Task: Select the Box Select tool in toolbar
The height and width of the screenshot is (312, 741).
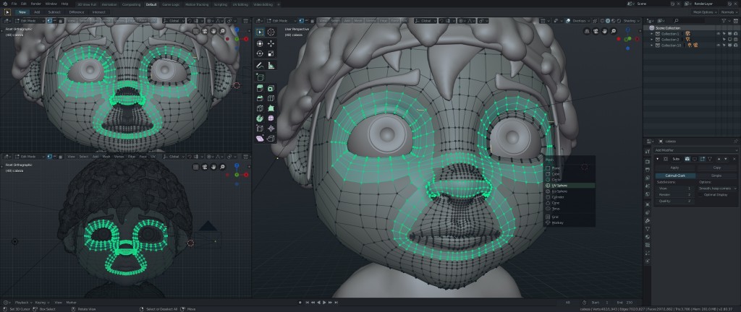Action: [x=261, y=32]
